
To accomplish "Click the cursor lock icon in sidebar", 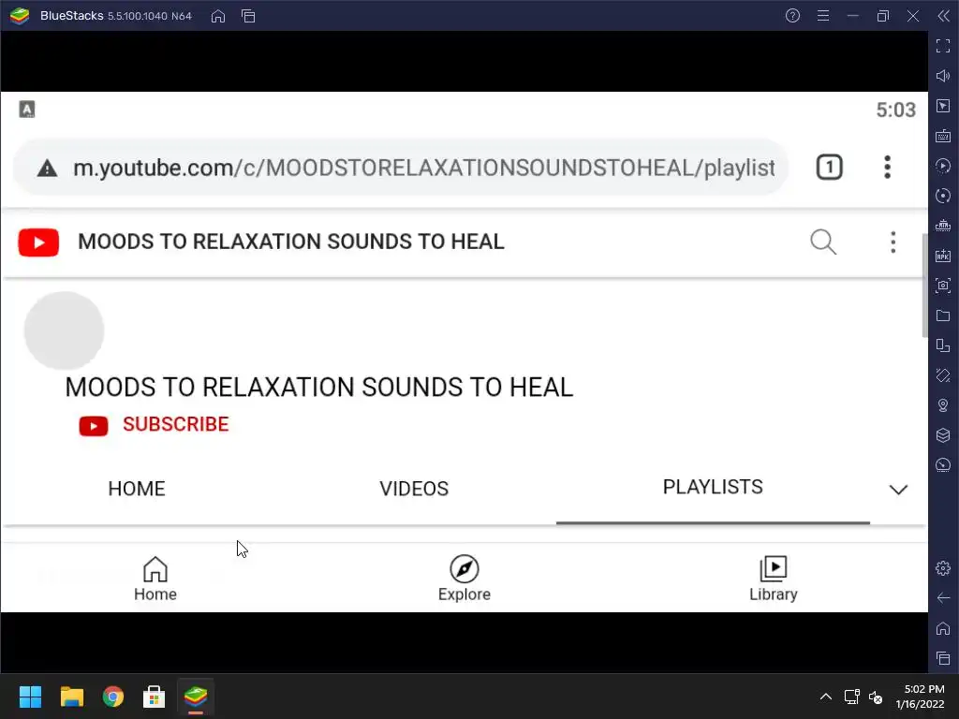I will pyautogui.click(x=943, y=106).
